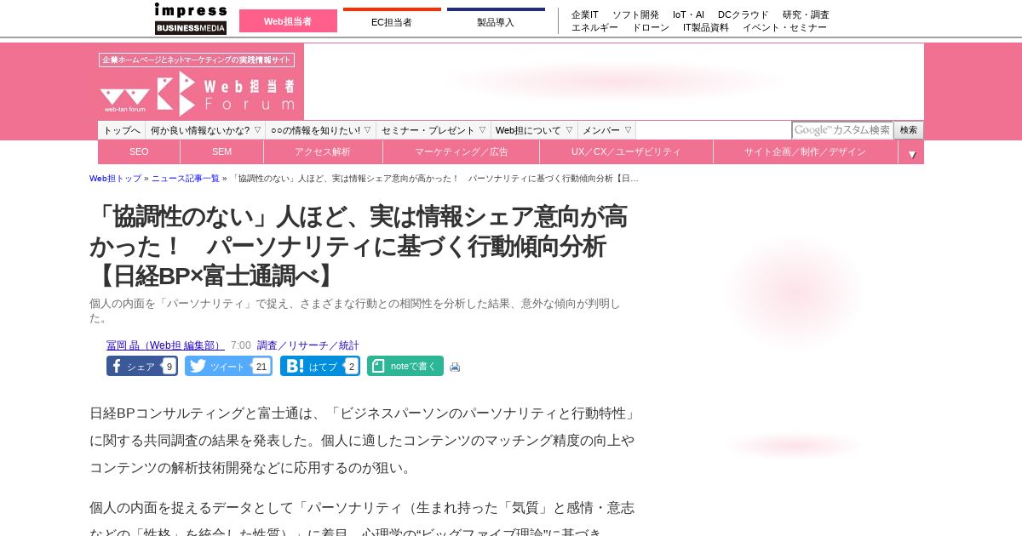
Task: Open メンバー dropdown menu
Action: click(606, 130)
